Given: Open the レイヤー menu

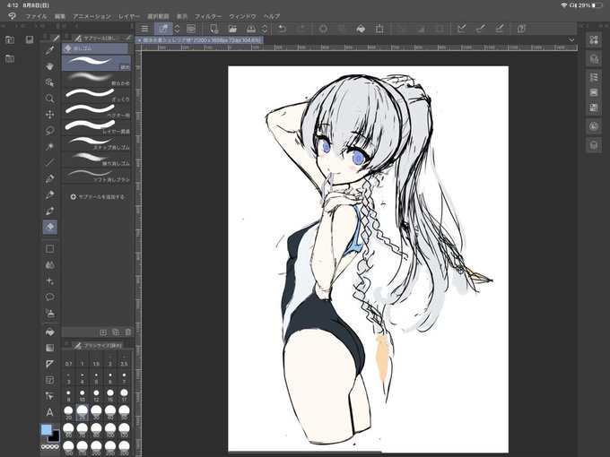Looking at the screenshot, I should [129, 16].
